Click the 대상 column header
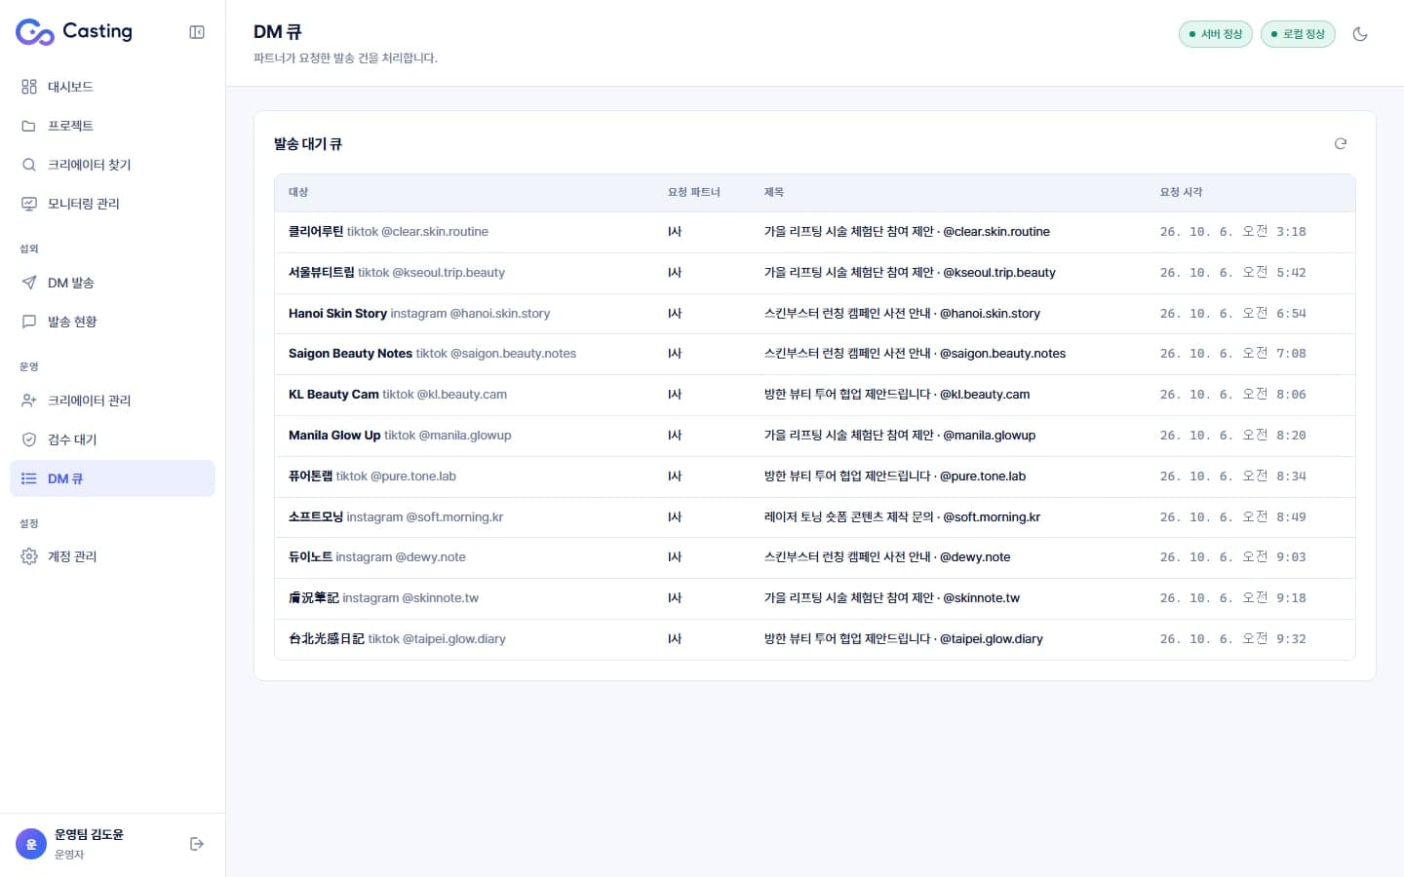The width and height of the screenshot is (1404, 877). point(298,193)
